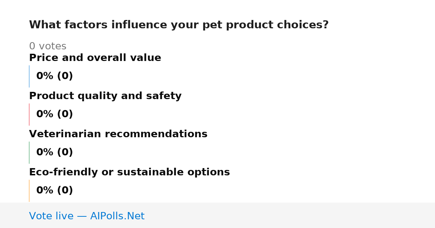Click the green bar for Veterinarian recommendations
The image size is (435, 228).
[x=29, y=152]
